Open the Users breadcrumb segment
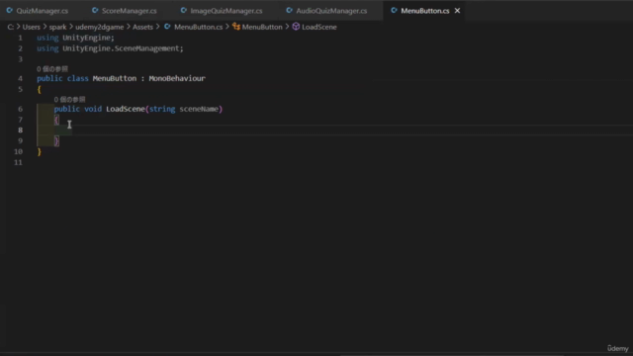This screenshot has width=633, height=356. pos(31,27)
